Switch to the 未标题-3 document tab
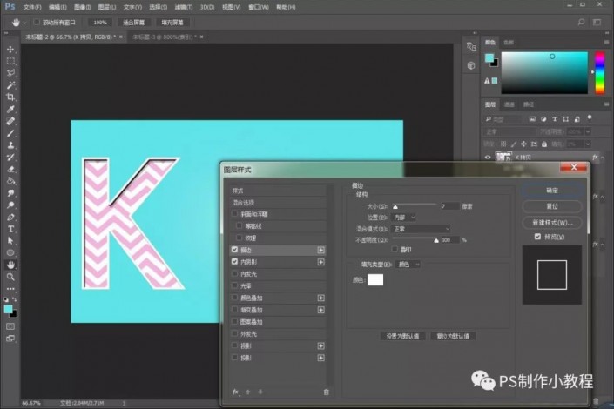This screenshot has height=409, width=614. tap(165, 37)
